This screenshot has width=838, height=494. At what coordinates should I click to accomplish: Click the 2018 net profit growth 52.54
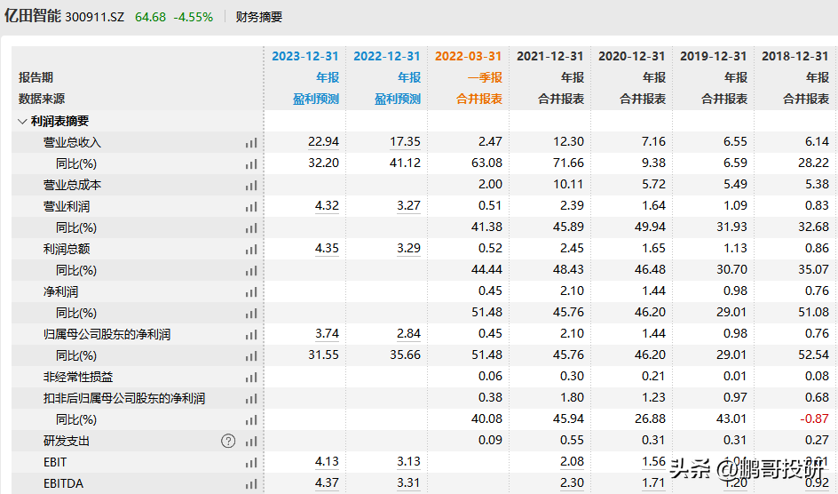(814, 355)
